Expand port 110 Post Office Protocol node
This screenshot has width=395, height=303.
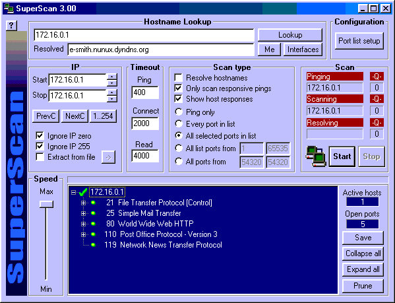[x=83, y=234]
